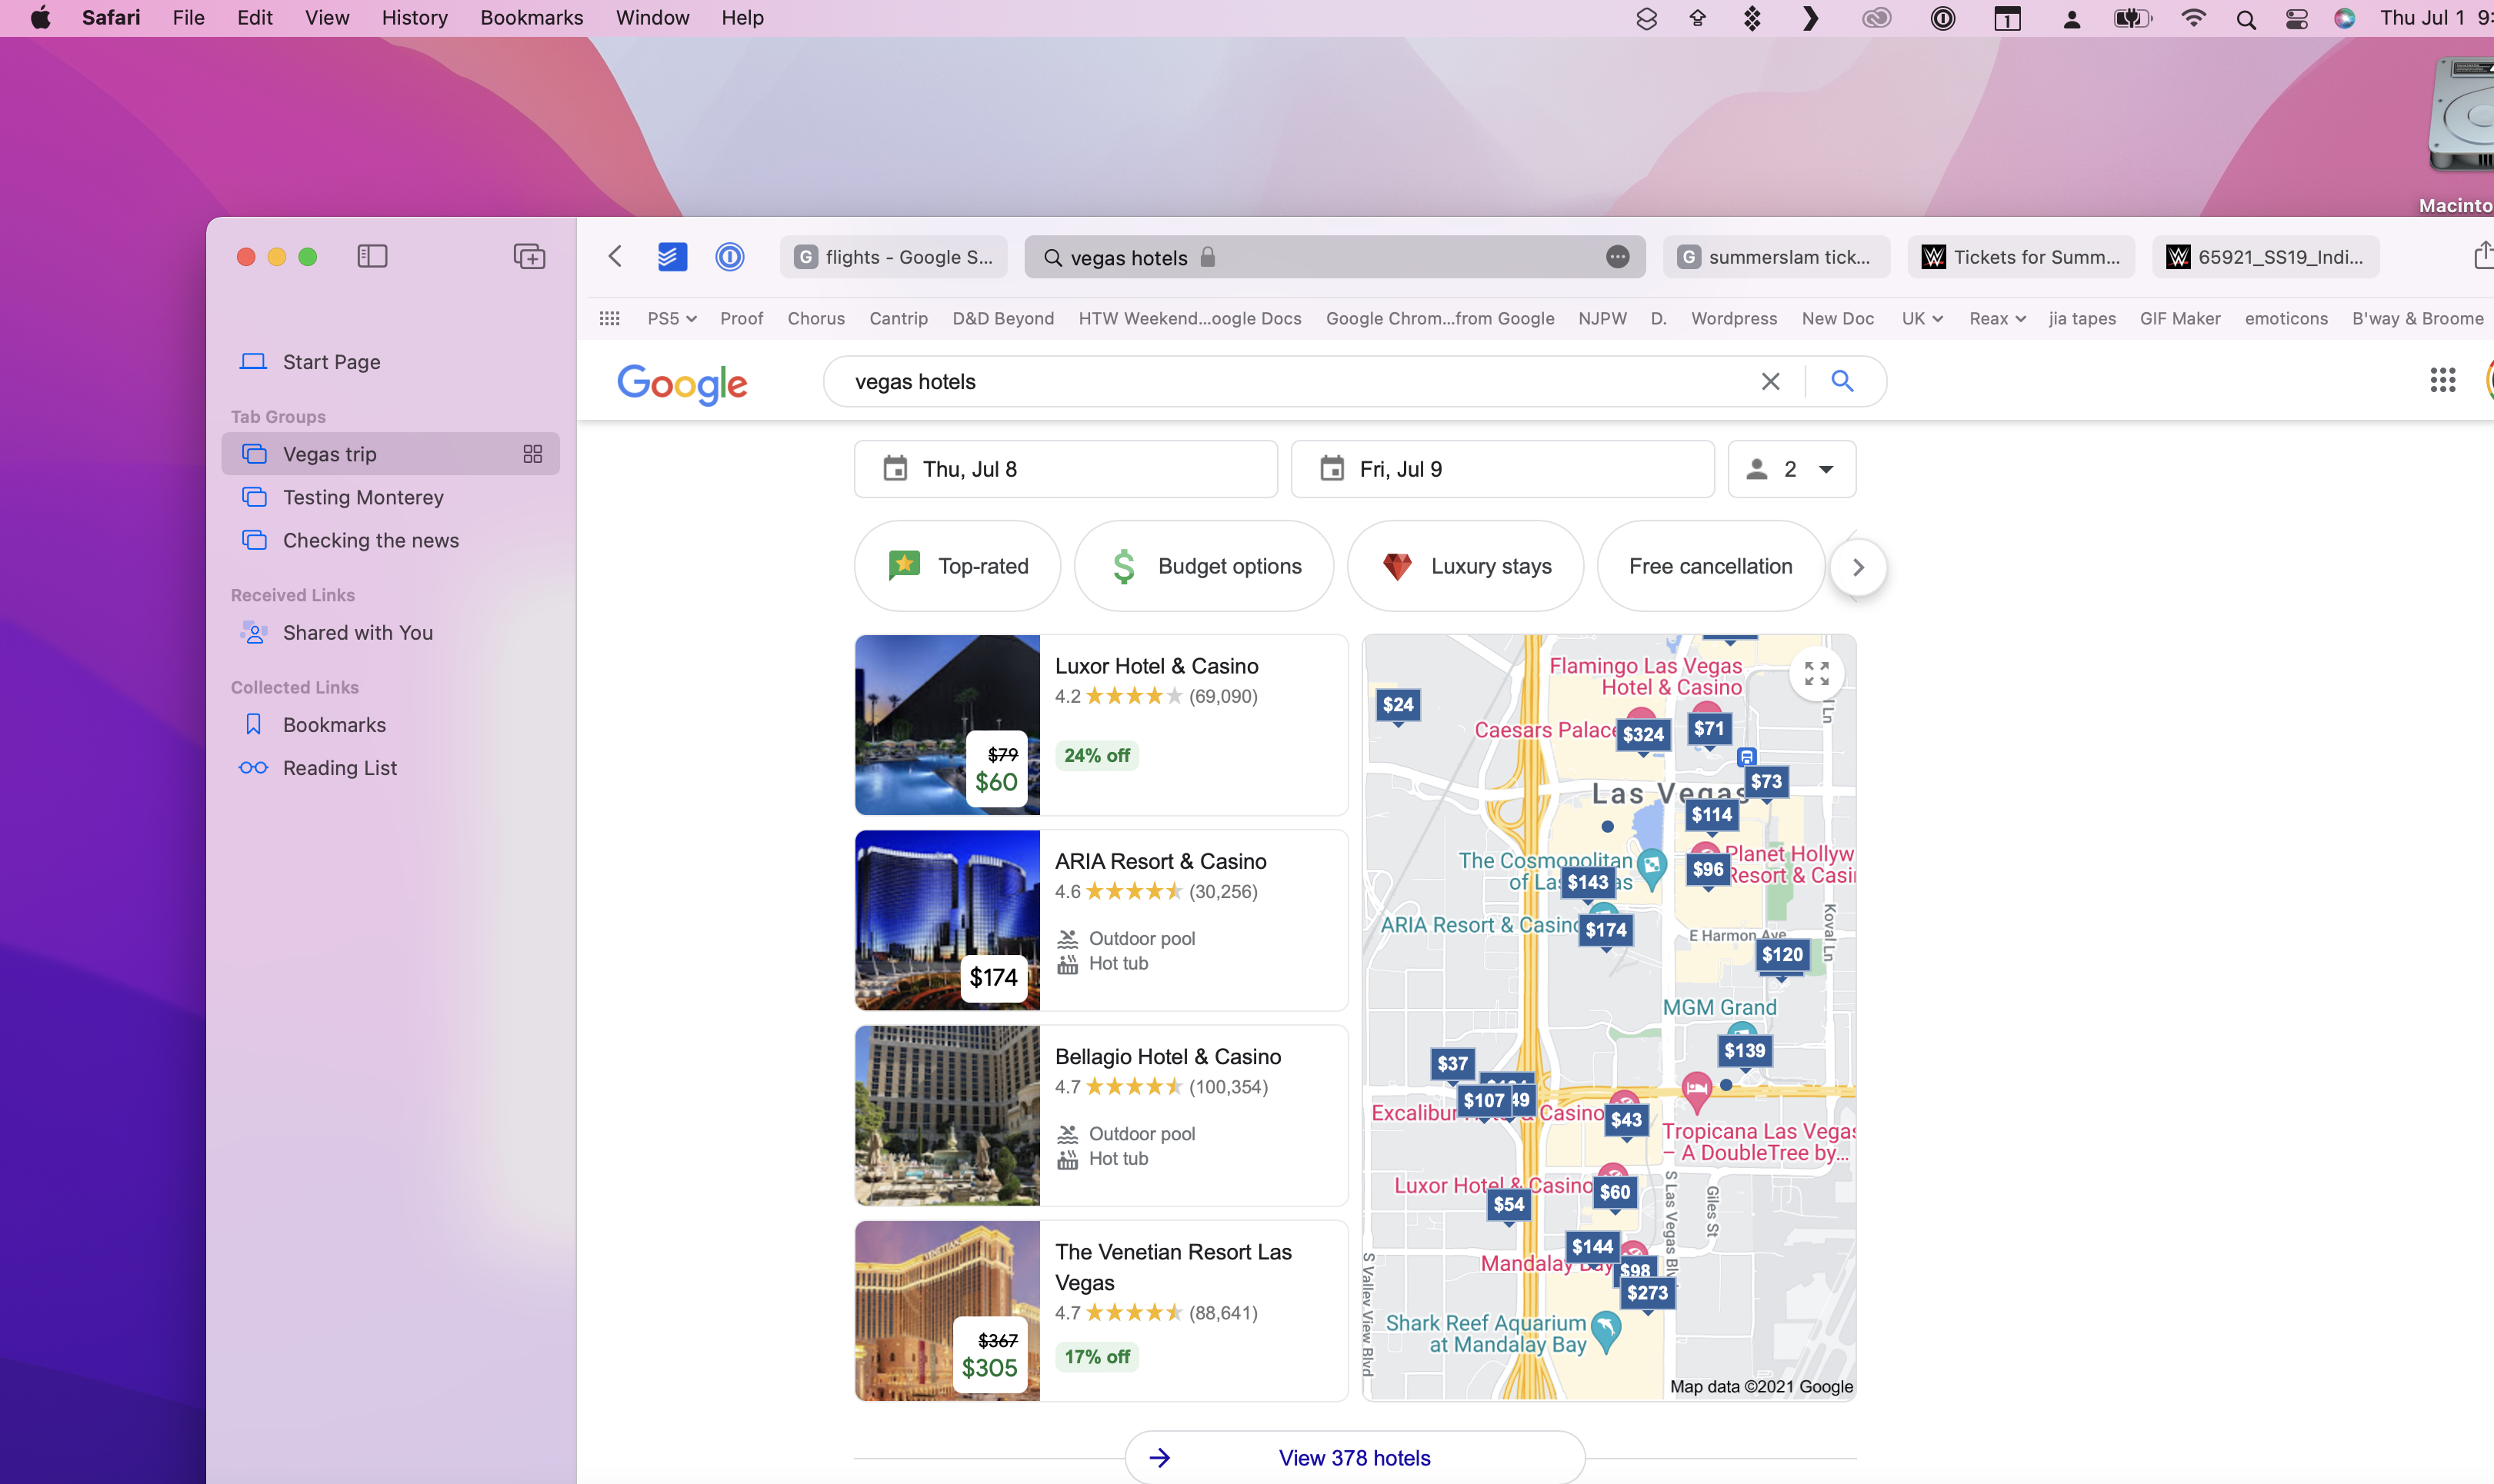
Task: Switch to 65921_SS19_Indi... tab
Action: [2266, 257]
